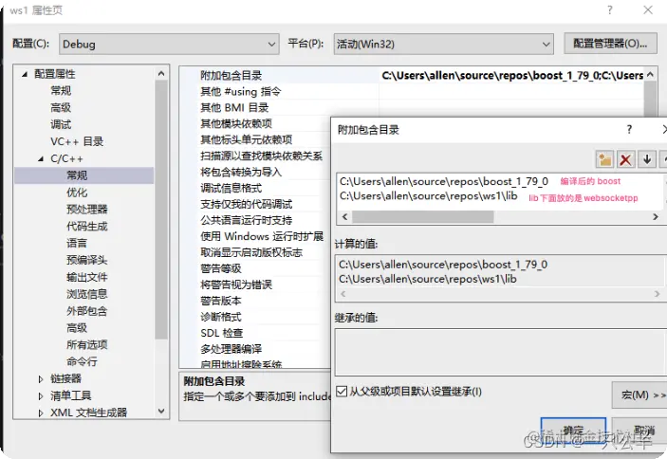
Task: Select 预编译头 in the tree
Action: pyautogui.click(x=86, y=260)
